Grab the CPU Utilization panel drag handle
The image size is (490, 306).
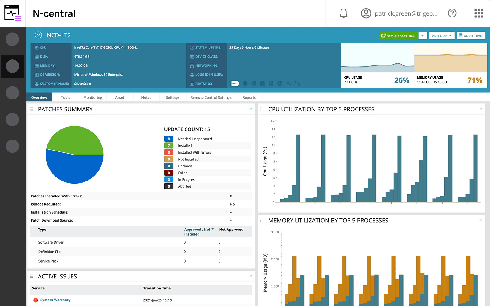tap(262, 109)
